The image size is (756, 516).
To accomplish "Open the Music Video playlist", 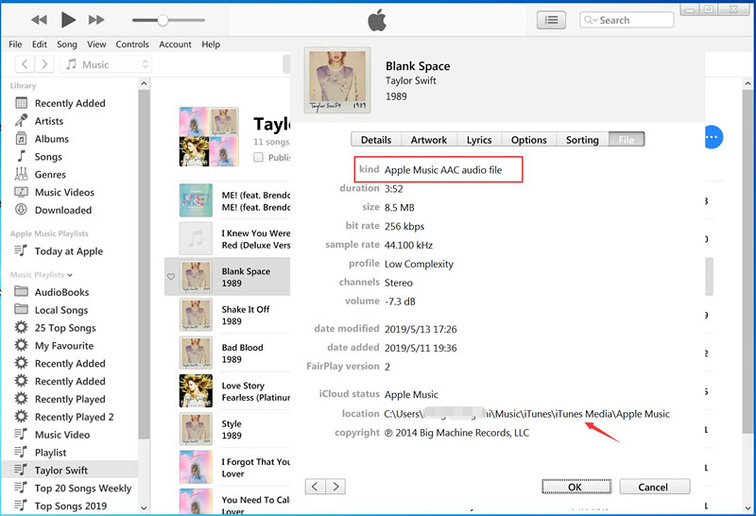I will (62, 435).
